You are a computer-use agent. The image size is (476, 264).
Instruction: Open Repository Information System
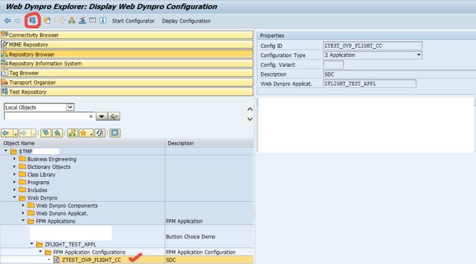coord(127,63)
